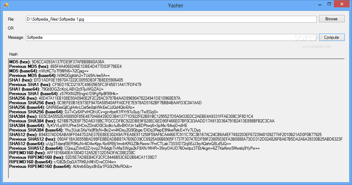
Task: Click the Previous SHA1 (hex) line
Action: tap(75, 85)
